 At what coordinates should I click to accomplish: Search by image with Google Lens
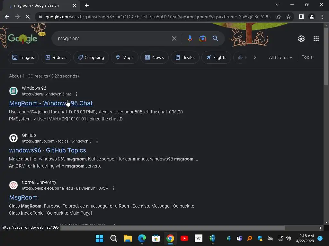pyautogui.click(x=202, y=38)
